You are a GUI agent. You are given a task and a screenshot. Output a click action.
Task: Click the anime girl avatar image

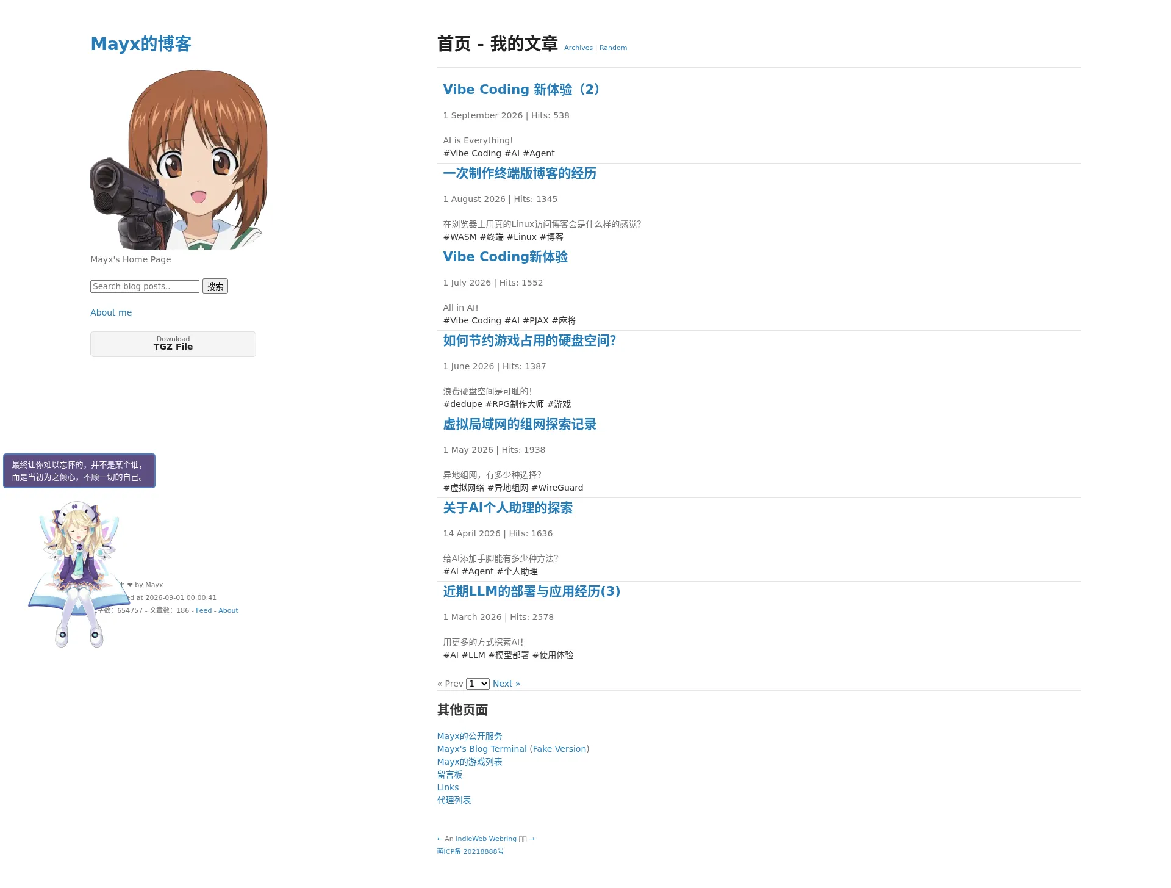(x=179, y=159)
